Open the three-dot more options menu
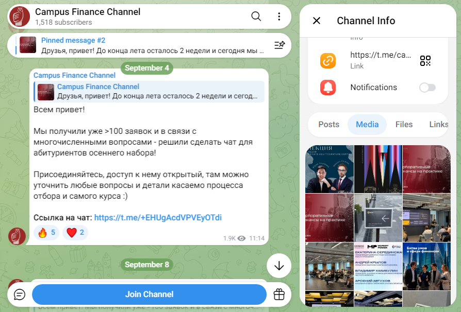461x312 pixels. [279, 16]
